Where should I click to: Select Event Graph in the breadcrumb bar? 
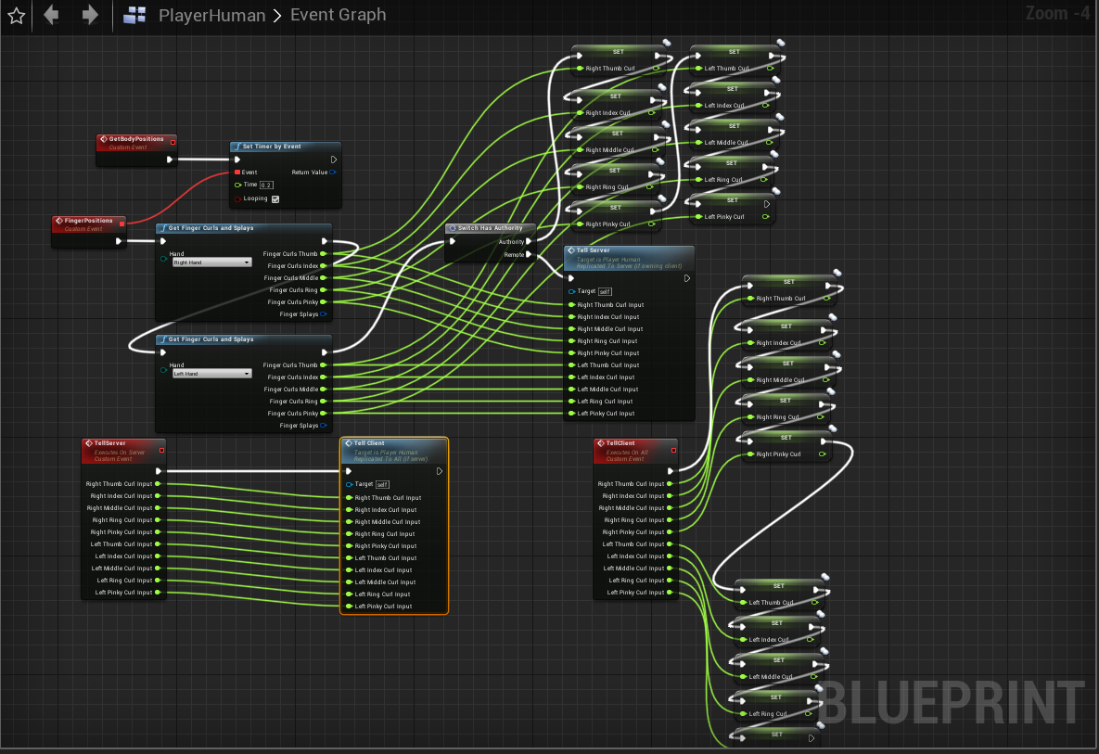338,14
